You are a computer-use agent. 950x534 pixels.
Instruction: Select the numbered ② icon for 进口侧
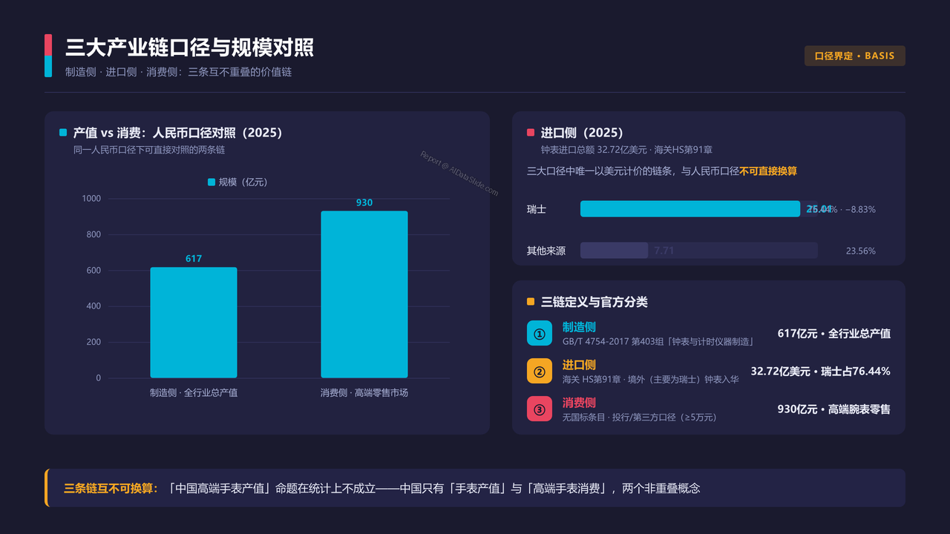pos(540,372)
